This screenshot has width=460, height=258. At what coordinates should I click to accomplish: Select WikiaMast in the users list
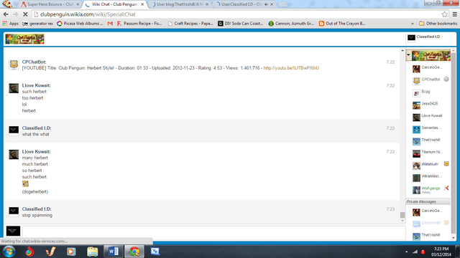coord(427,177)
